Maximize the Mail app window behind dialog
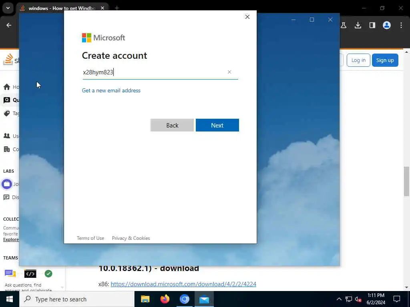410x307 pixels. [312, 20]
